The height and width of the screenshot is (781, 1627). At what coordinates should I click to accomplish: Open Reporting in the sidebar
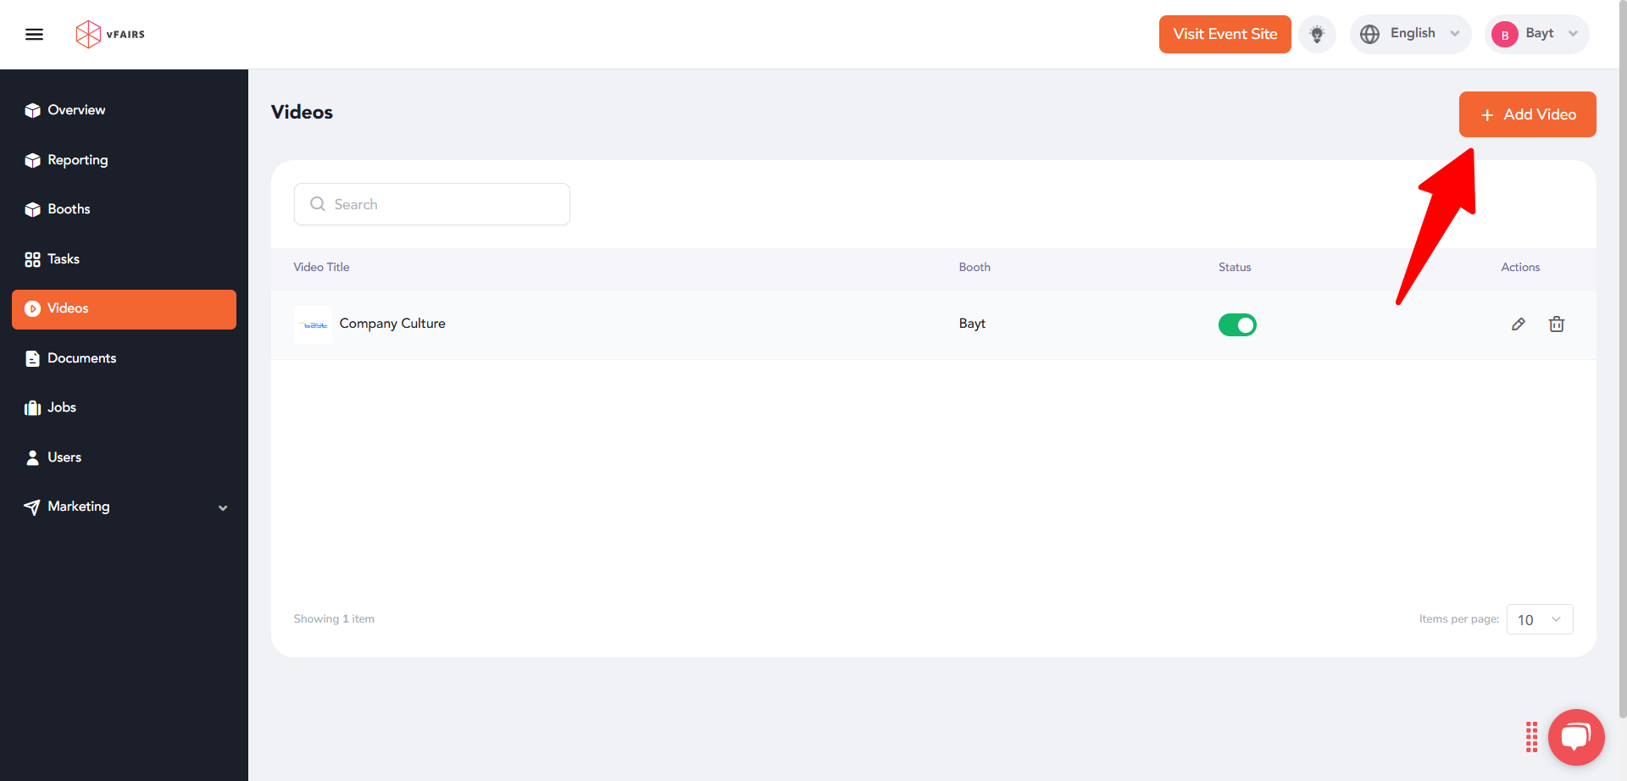(124, 160)
